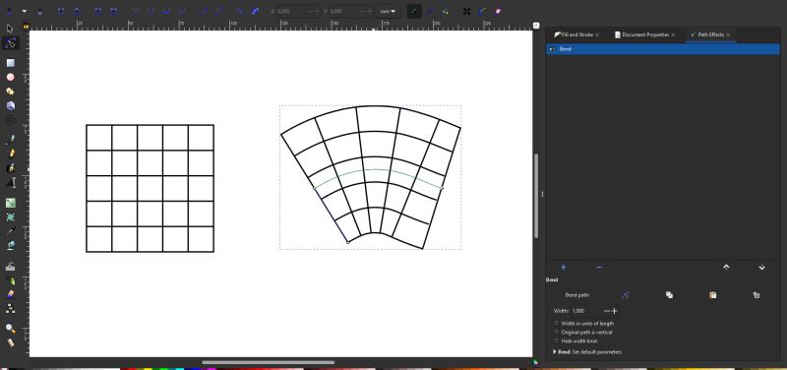The image size is (787, 370).
Task: Toggle visibility eye of Bend effect
Action: pyautogui.click(x=552, y=49)
